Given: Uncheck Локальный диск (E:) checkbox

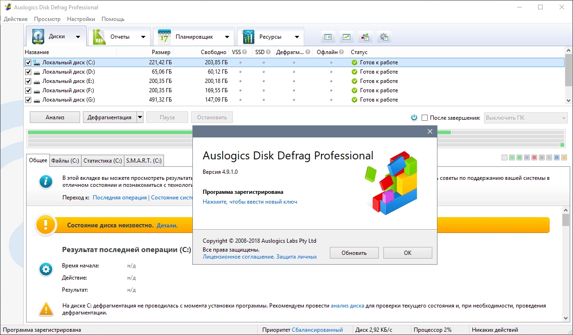Looking at the screenshot, I should click(28, 81).
